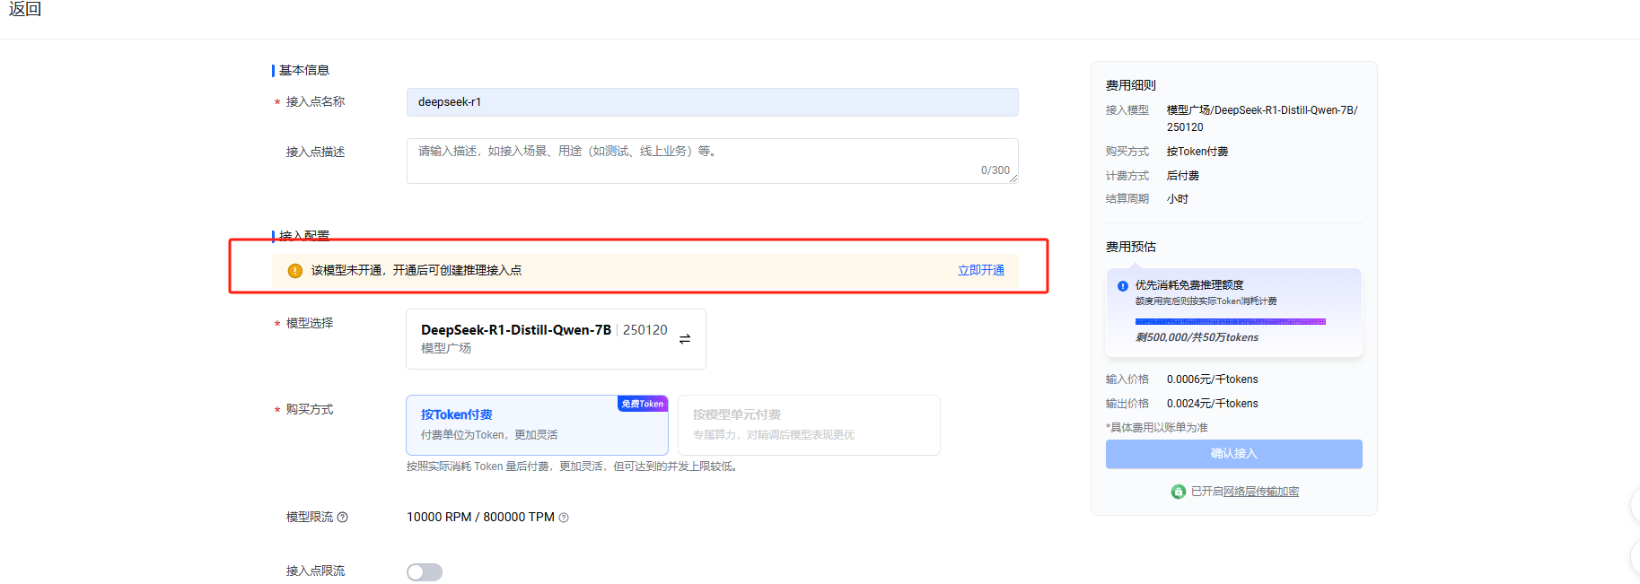Select the 按Token付费 purchase option
The width and height of the screenshot is (1640, 584).
pyautogui.click(x=537, y=425)
